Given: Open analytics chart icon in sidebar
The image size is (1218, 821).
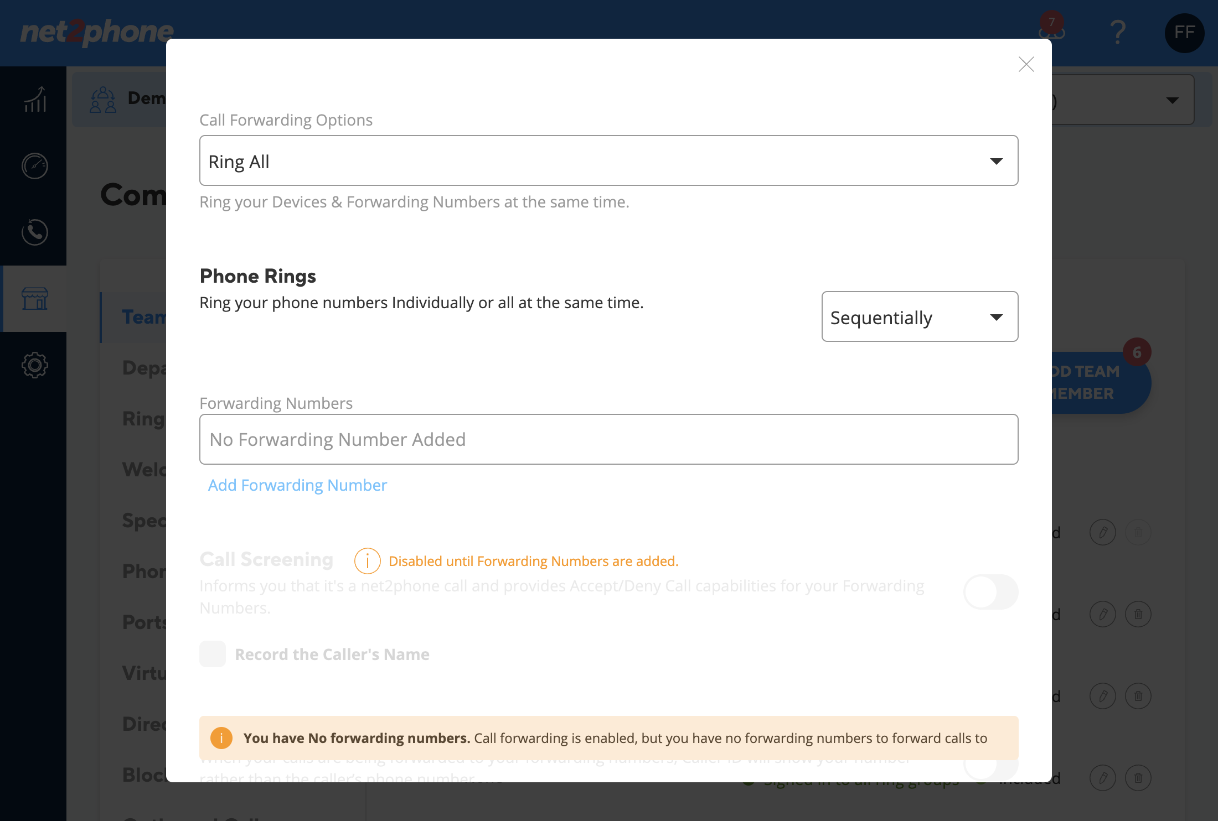Looking at the screenshot, I should pos(34,100).
